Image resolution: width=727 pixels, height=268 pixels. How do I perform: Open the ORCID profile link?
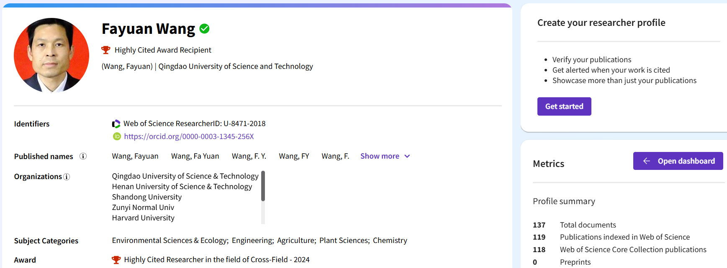click(x=189, y=137)
